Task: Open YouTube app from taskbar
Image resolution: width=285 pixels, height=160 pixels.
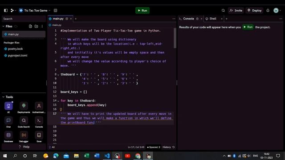Action: [128, 156]
